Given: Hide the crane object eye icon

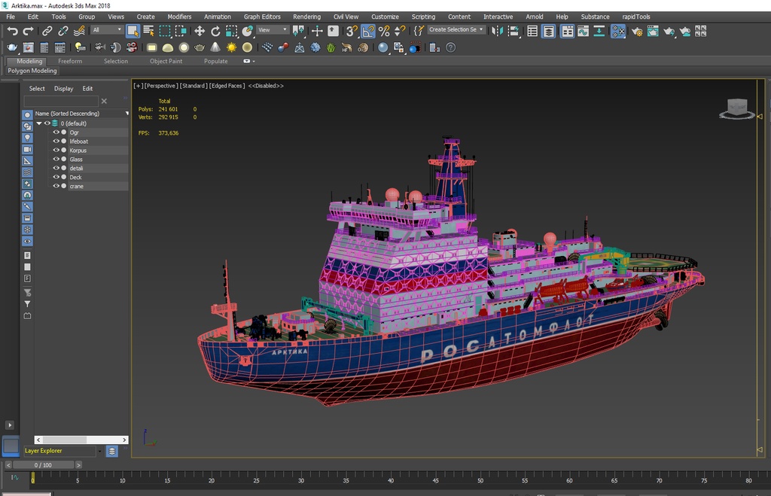Looking at the screenshot, I should pyautogui.click(x=56, y=186).
